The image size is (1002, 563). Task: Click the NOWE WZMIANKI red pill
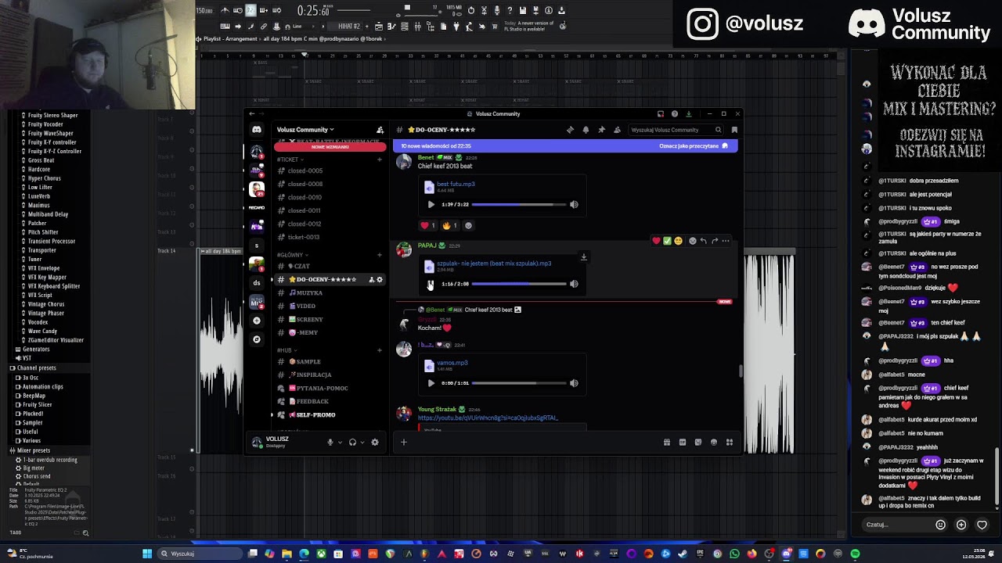pos(330,147)
